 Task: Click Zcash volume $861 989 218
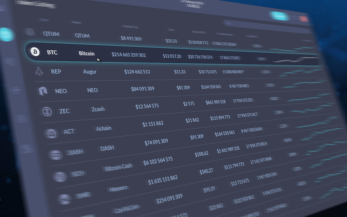(216, 102)
